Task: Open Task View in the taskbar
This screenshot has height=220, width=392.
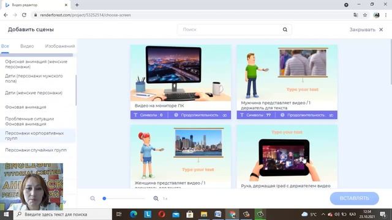Action: [119, 215]
